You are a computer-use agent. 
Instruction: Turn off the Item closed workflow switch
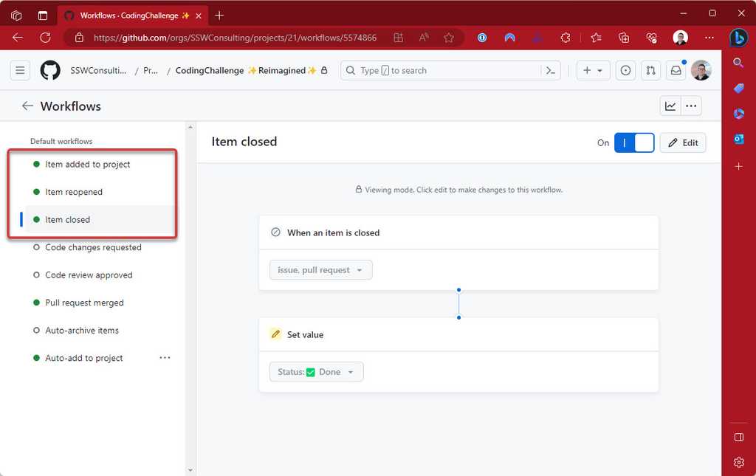pyautogui.click(x=633, y=142)
